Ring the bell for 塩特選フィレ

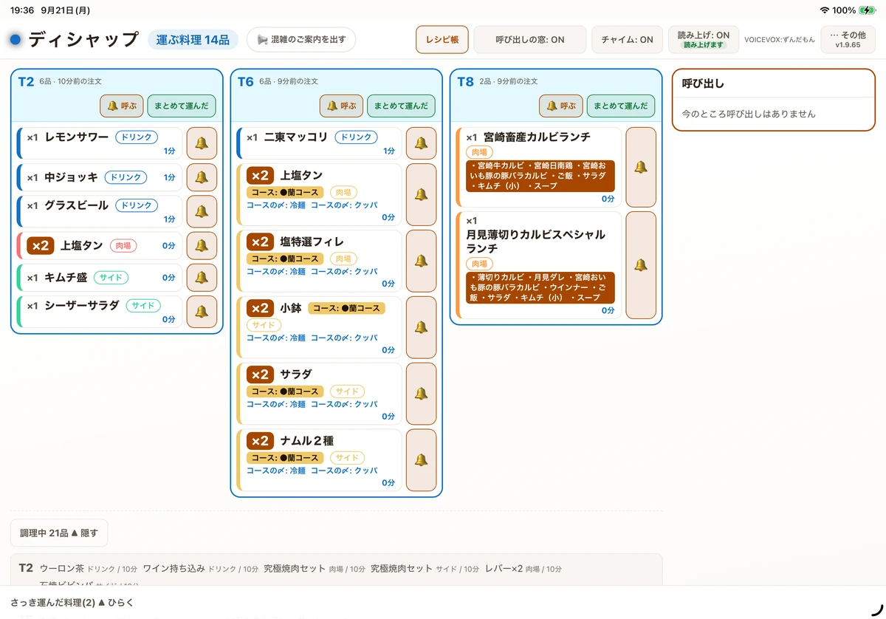[x=421, y=261]
